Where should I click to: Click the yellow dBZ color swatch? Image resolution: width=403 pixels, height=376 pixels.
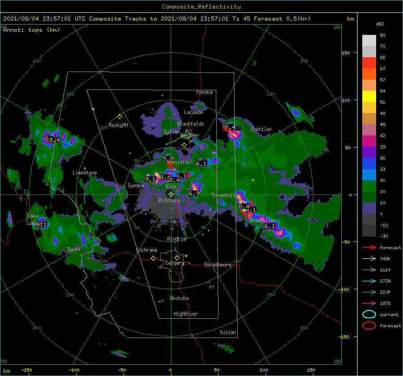pyautogui.click(x=369, y=97)
